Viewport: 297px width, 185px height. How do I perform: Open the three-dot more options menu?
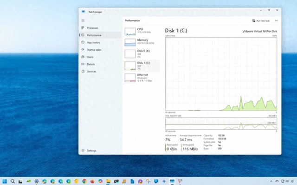[x=277, y=20]
